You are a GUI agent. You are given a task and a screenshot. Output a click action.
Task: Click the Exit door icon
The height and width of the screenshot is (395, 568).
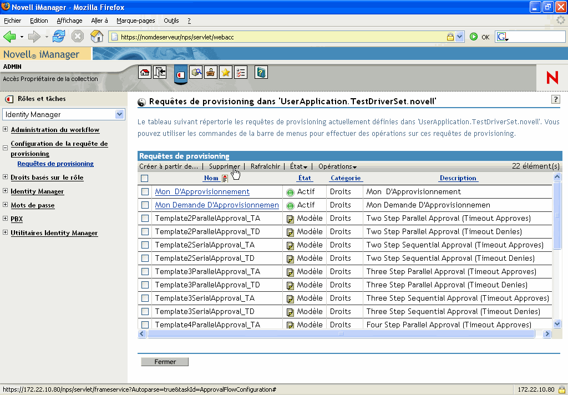coord(160,72)
